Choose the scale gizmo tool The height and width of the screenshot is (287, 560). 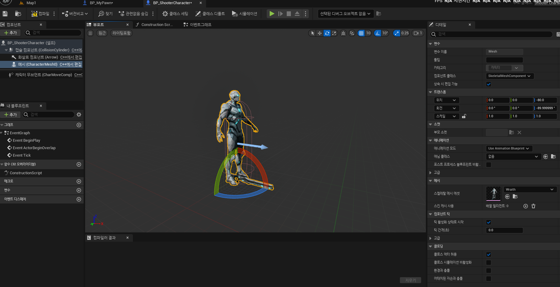click(x=334, y=33)
